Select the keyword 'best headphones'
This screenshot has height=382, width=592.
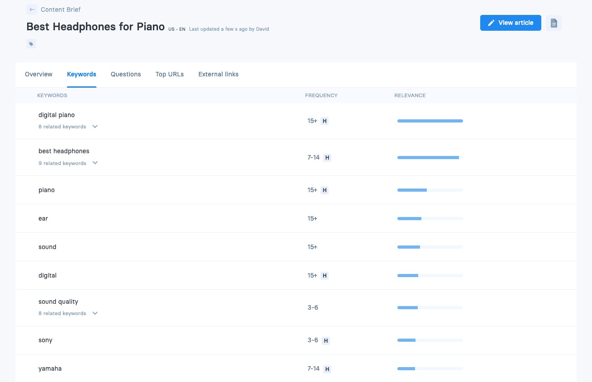pyautogui.click(x=64, y=151)
